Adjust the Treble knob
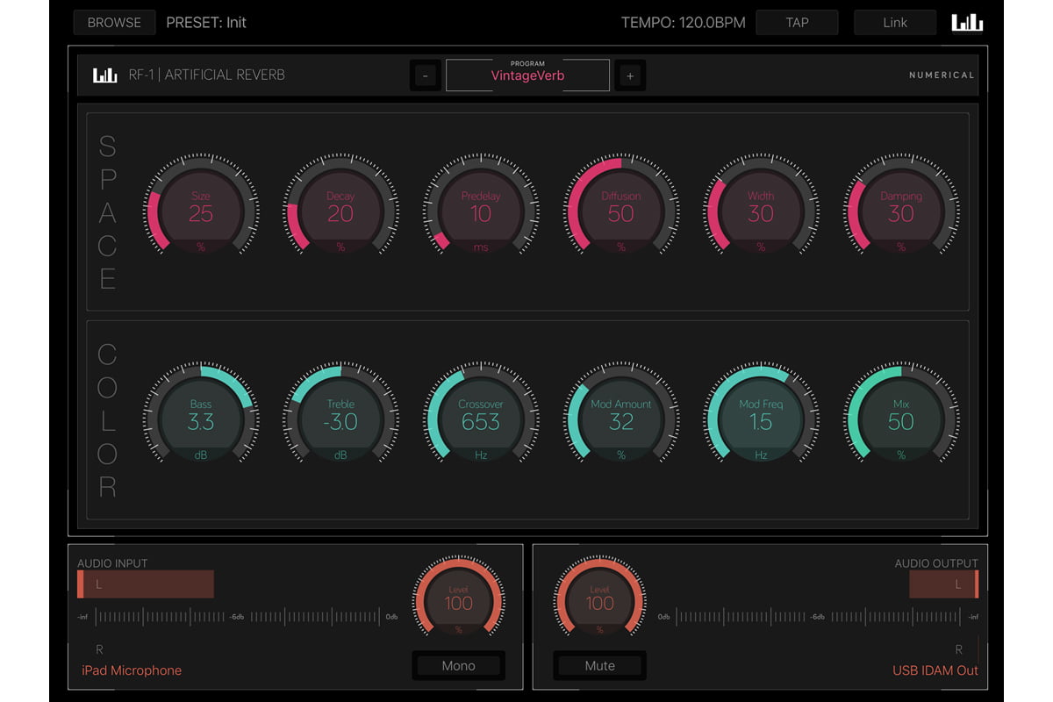This screenshot has width=1053, height=702. click(340, 415)
